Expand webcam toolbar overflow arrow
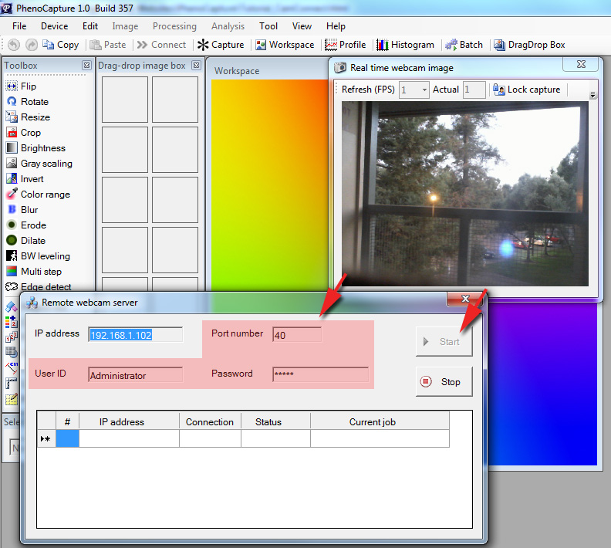The width and height of the screenshot is (611, 548). pos(592,96)
